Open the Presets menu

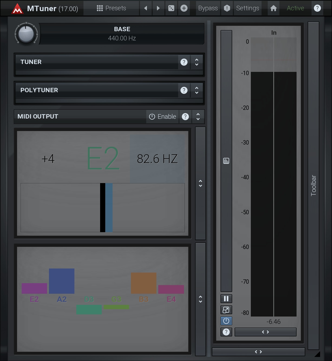coord(111,8)
